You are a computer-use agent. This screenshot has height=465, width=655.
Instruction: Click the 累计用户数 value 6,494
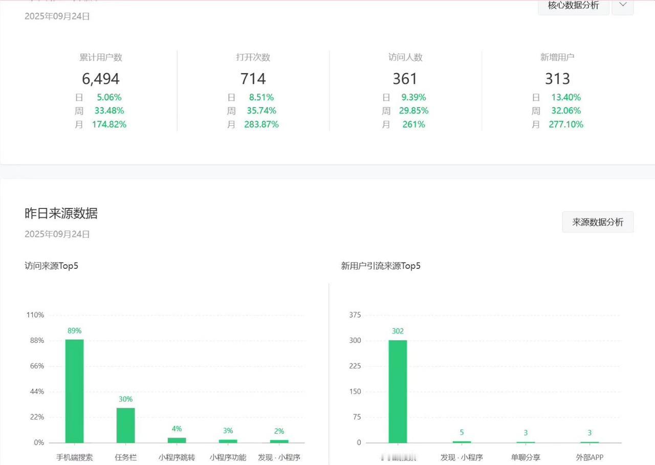click(x=101, y=79)
